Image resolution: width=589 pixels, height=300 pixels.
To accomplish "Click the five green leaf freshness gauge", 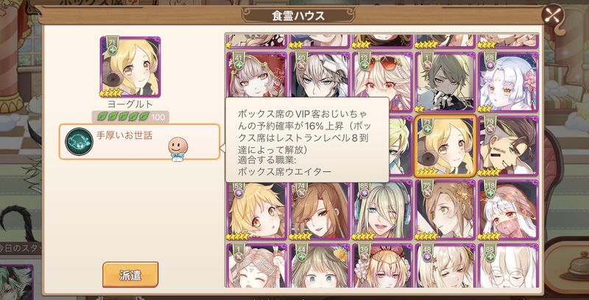I will point(124,117).
